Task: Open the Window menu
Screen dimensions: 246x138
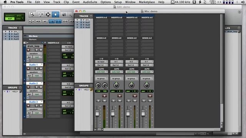Action: tap(130, 2)
